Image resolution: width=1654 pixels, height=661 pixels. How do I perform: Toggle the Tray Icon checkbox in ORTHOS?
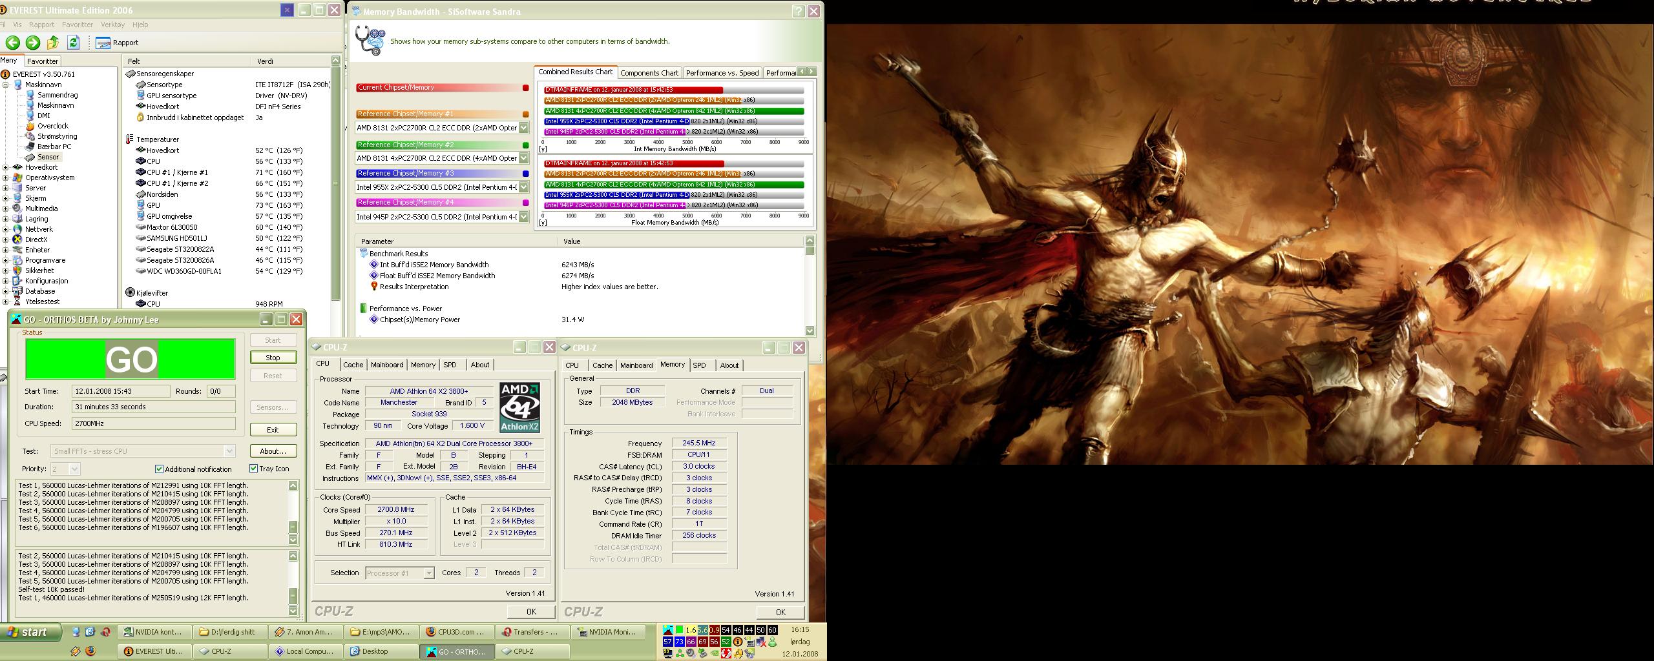point(253,469)
